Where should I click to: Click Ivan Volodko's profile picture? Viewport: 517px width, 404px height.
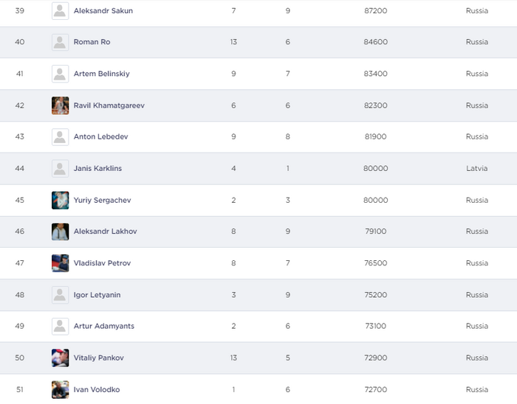[x=61, y=389]
